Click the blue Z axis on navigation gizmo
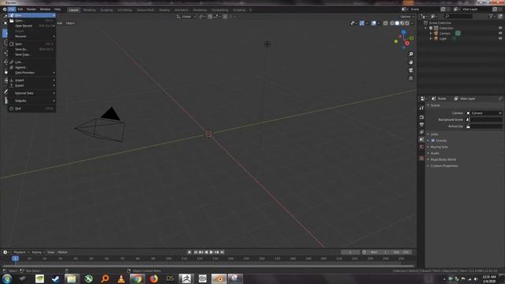Viewport: 505px width, 284px height. click(x=403, y=32)
